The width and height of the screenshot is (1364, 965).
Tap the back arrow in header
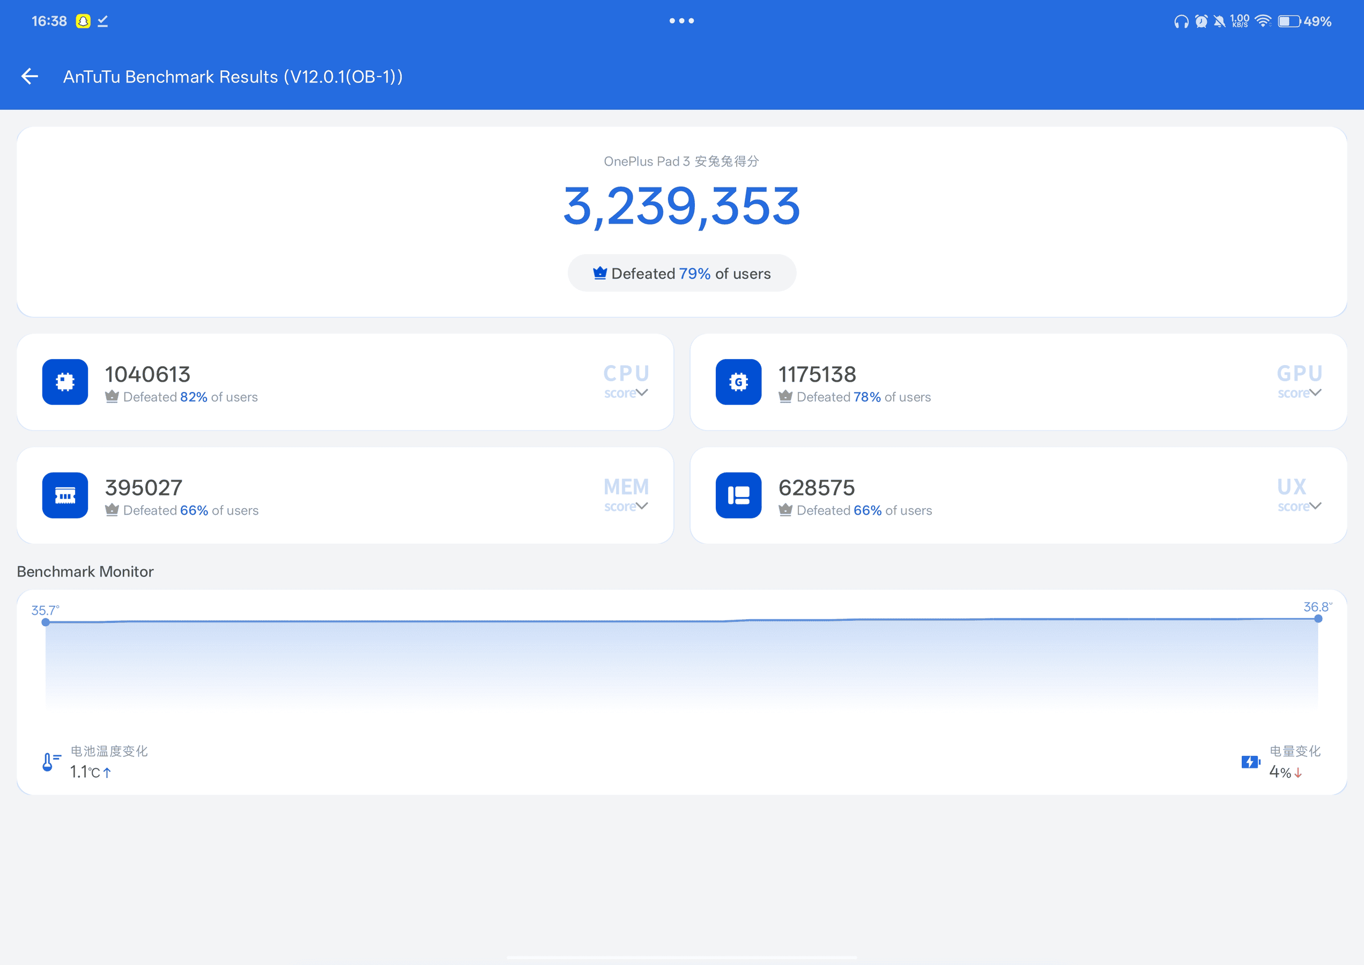[x=29, y=76]
